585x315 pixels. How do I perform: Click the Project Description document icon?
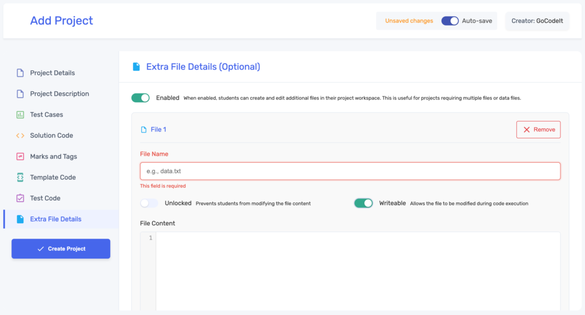tap(20, 94)
